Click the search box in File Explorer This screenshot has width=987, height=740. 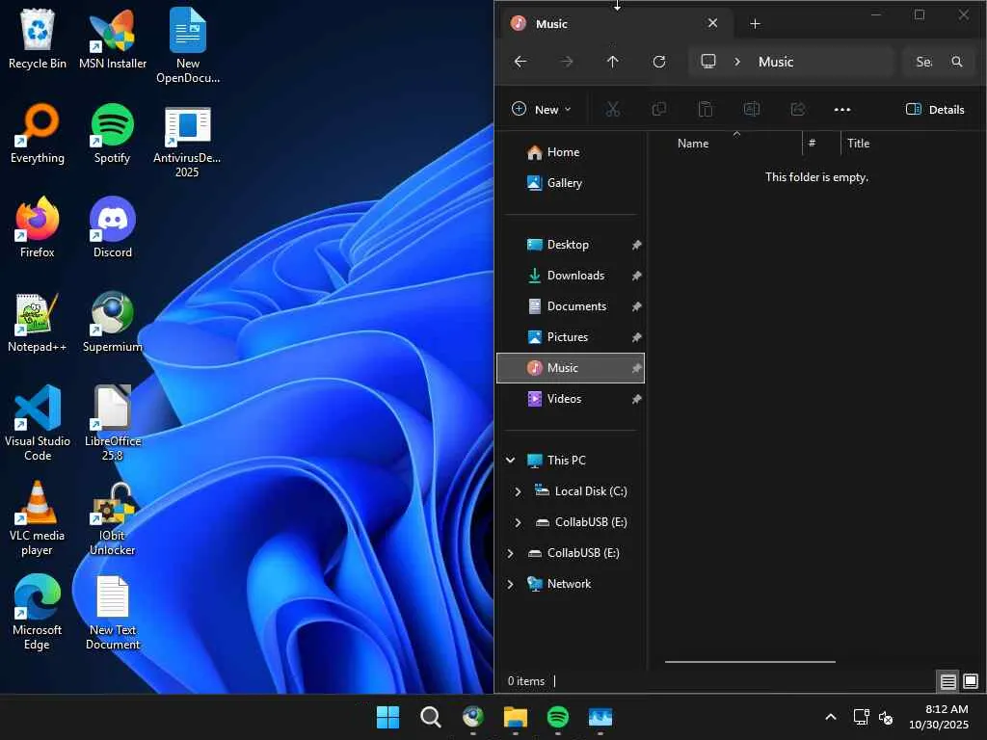pos(939,62)
